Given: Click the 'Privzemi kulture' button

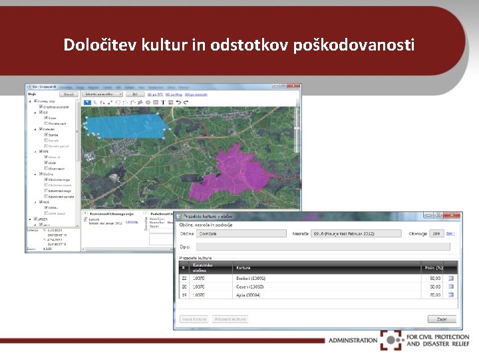Looking at the screenshot, I should 230,319.
